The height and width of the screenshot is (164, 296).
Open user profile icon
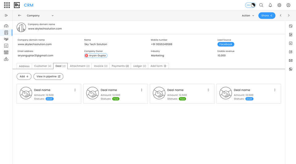click(x=288, y=5)
